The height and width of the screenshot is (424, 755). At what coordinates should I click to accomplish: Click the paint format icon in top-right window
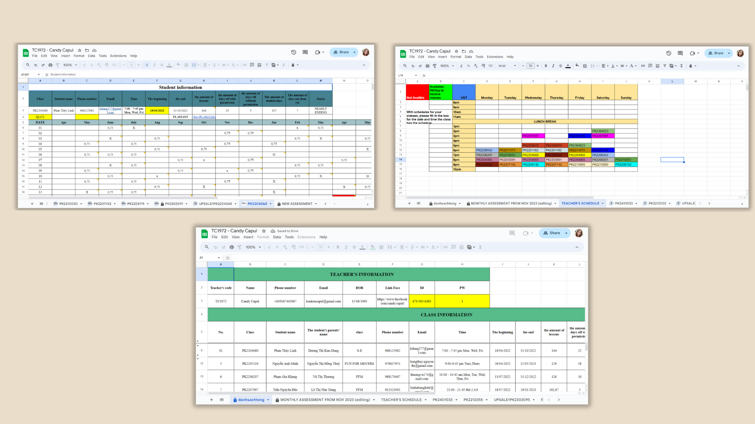[435, 66]
